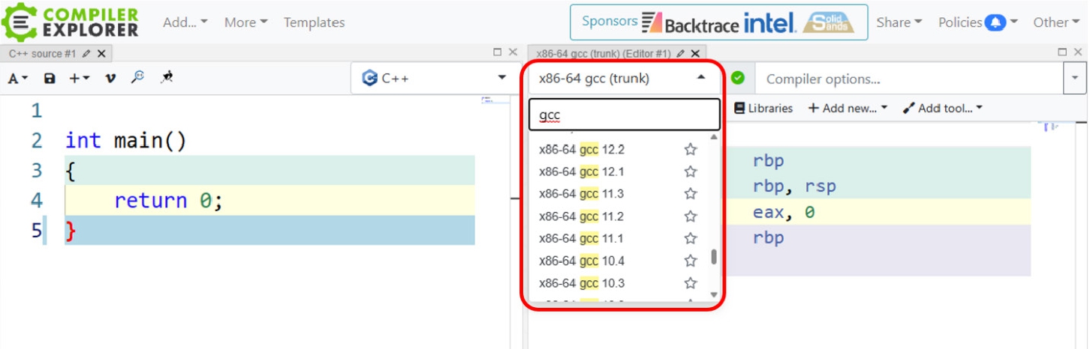Visit the Backtrace sponsor link

pyautogui.click(x=689, y=23)
